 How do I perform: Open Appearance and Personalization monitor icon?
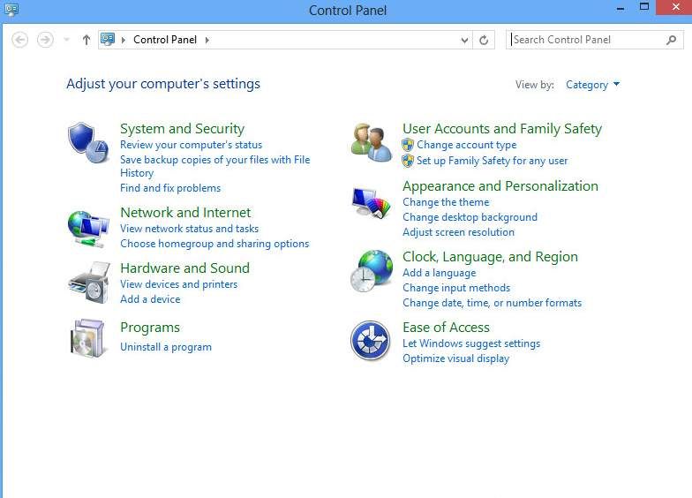371,203
